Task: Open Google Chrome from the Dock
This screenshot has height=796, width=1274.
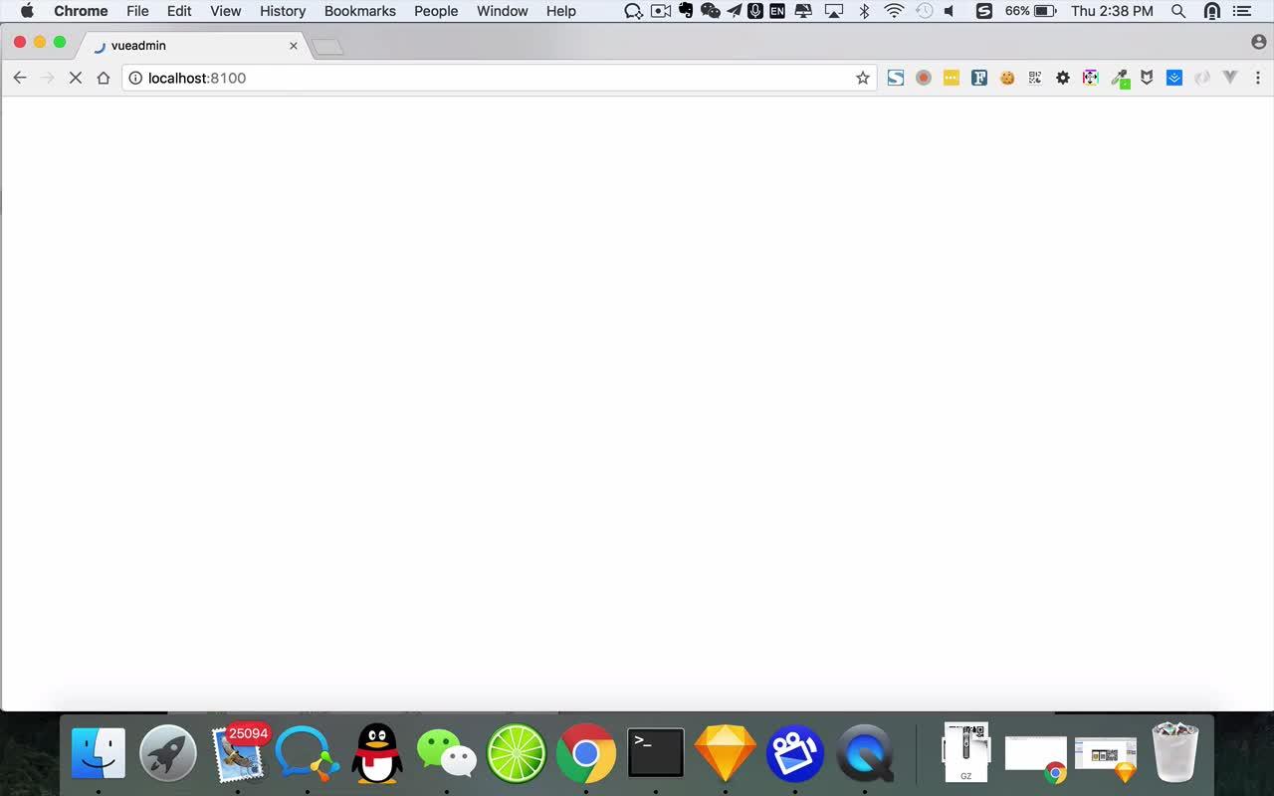Action: point(586,753)
